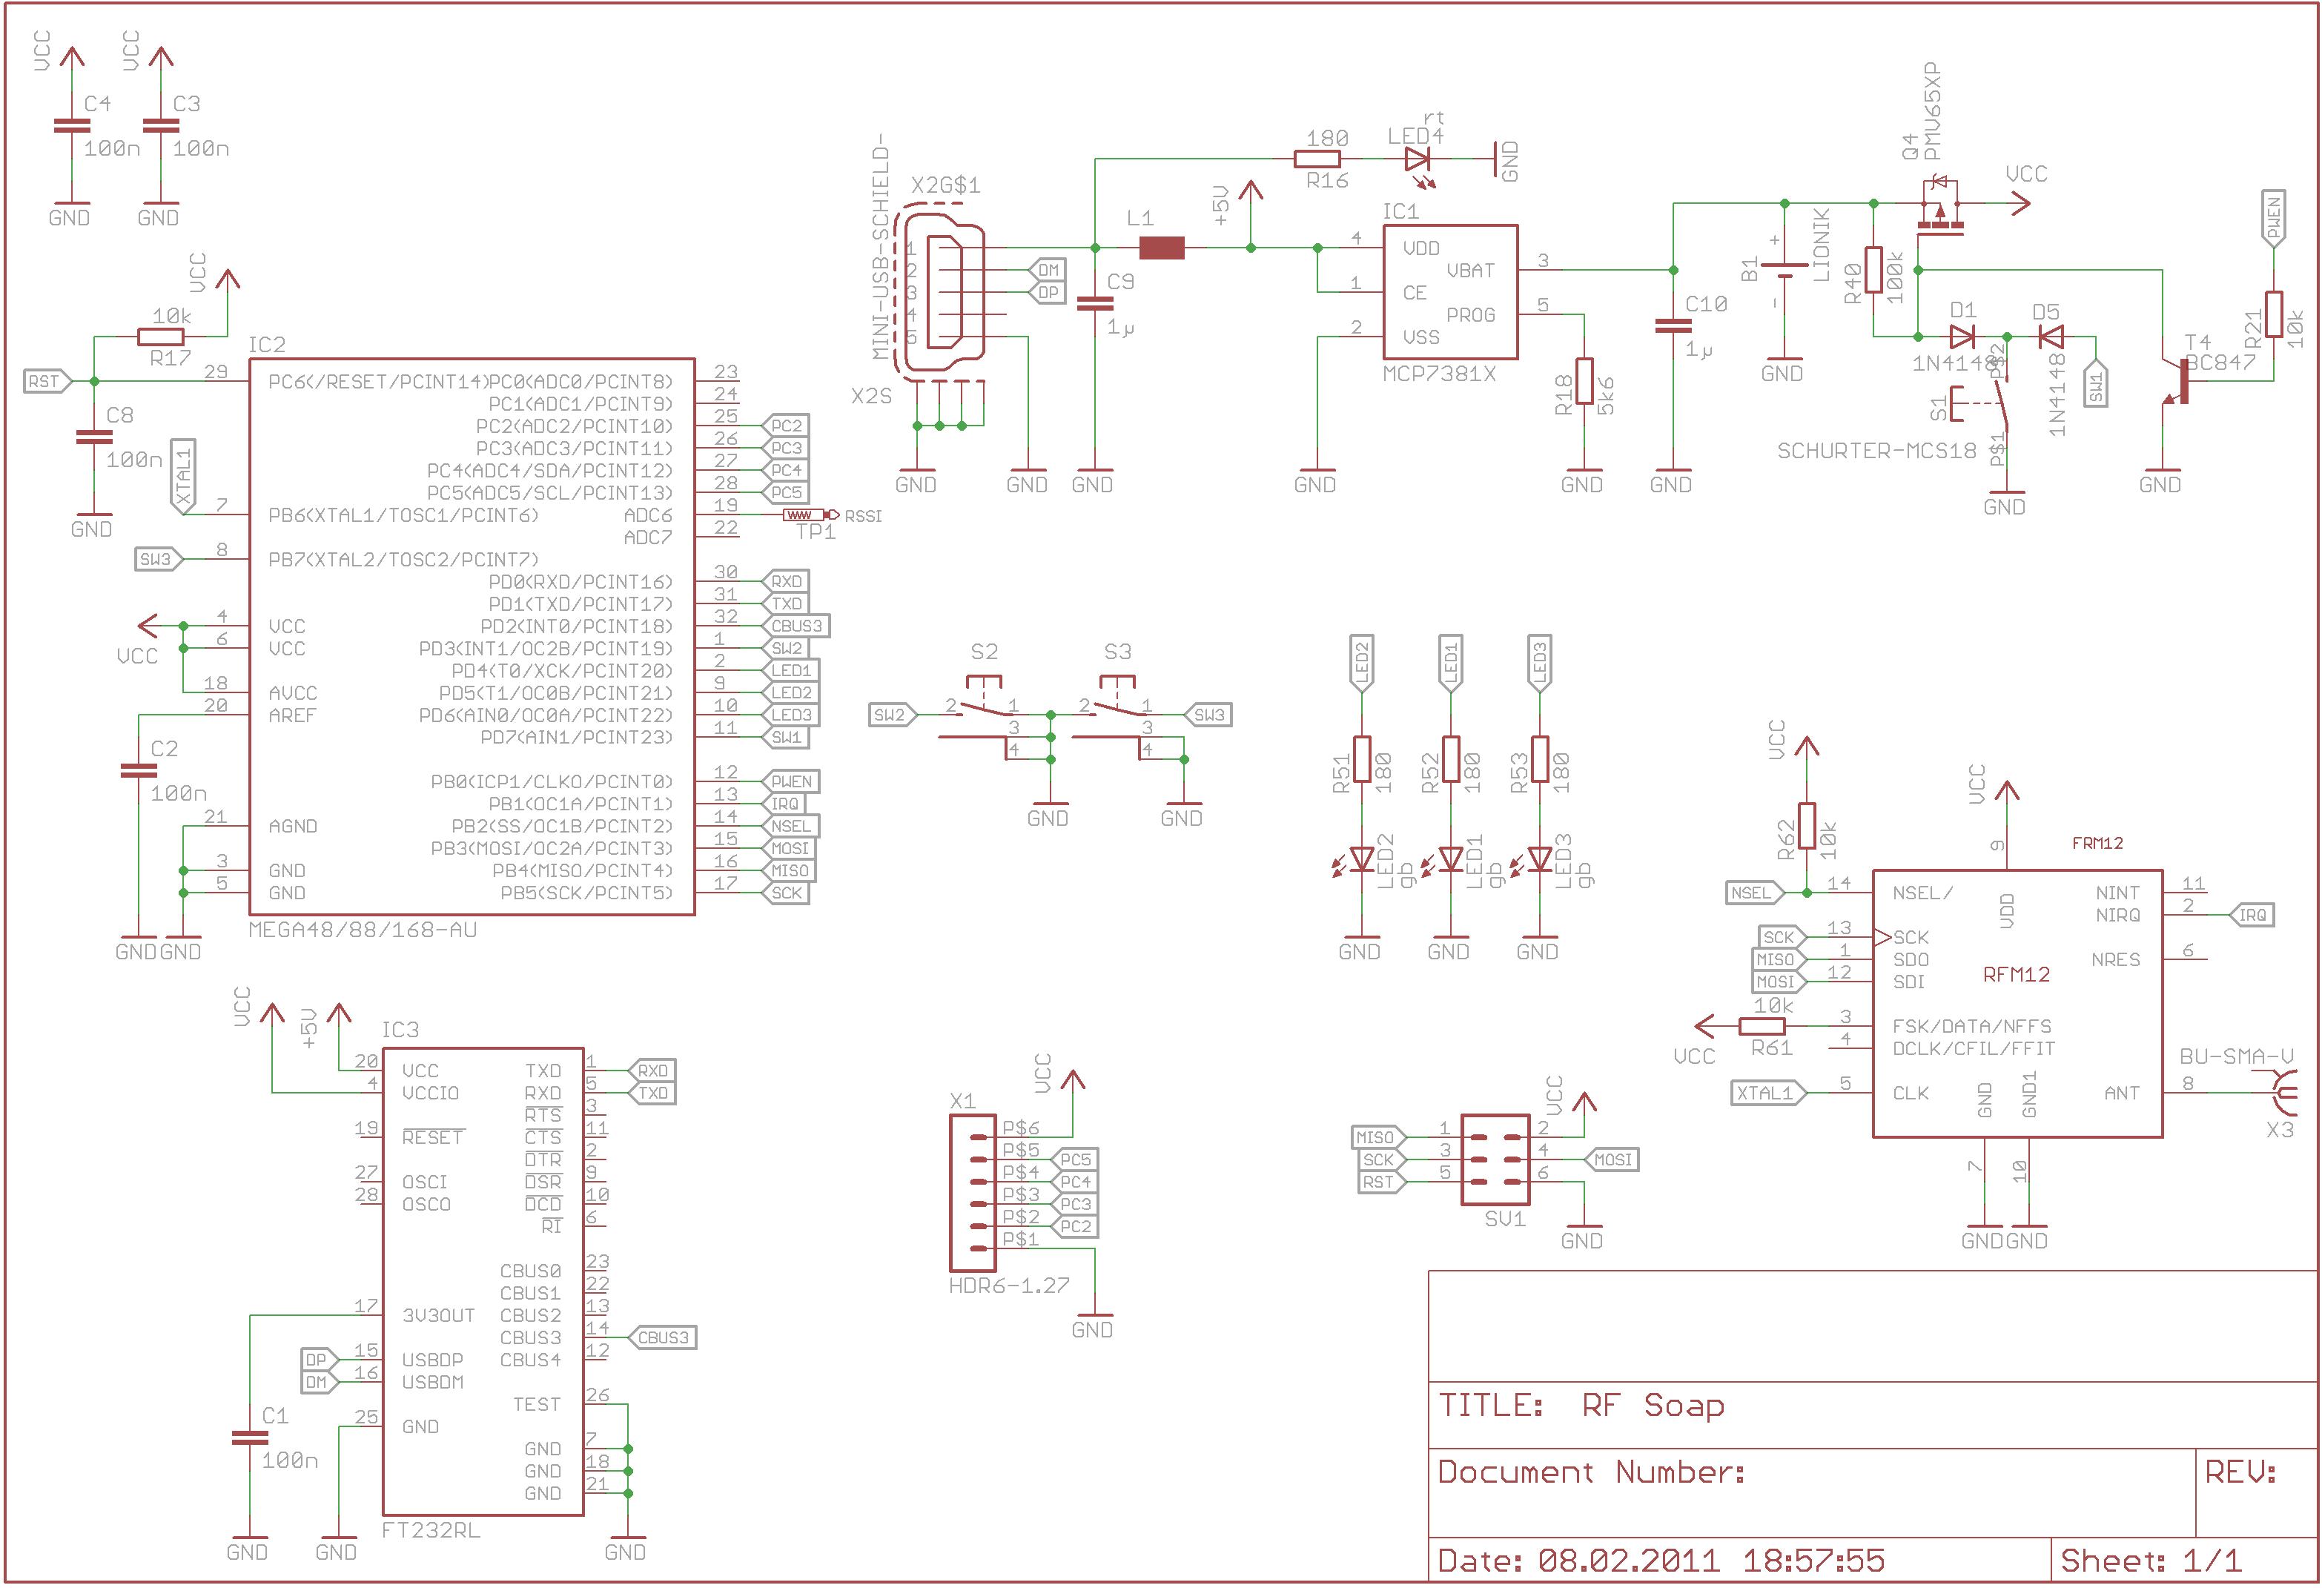
Task: Select the IRQ label beside RFM12 NIRQ
Action: tap(2251, 916)
